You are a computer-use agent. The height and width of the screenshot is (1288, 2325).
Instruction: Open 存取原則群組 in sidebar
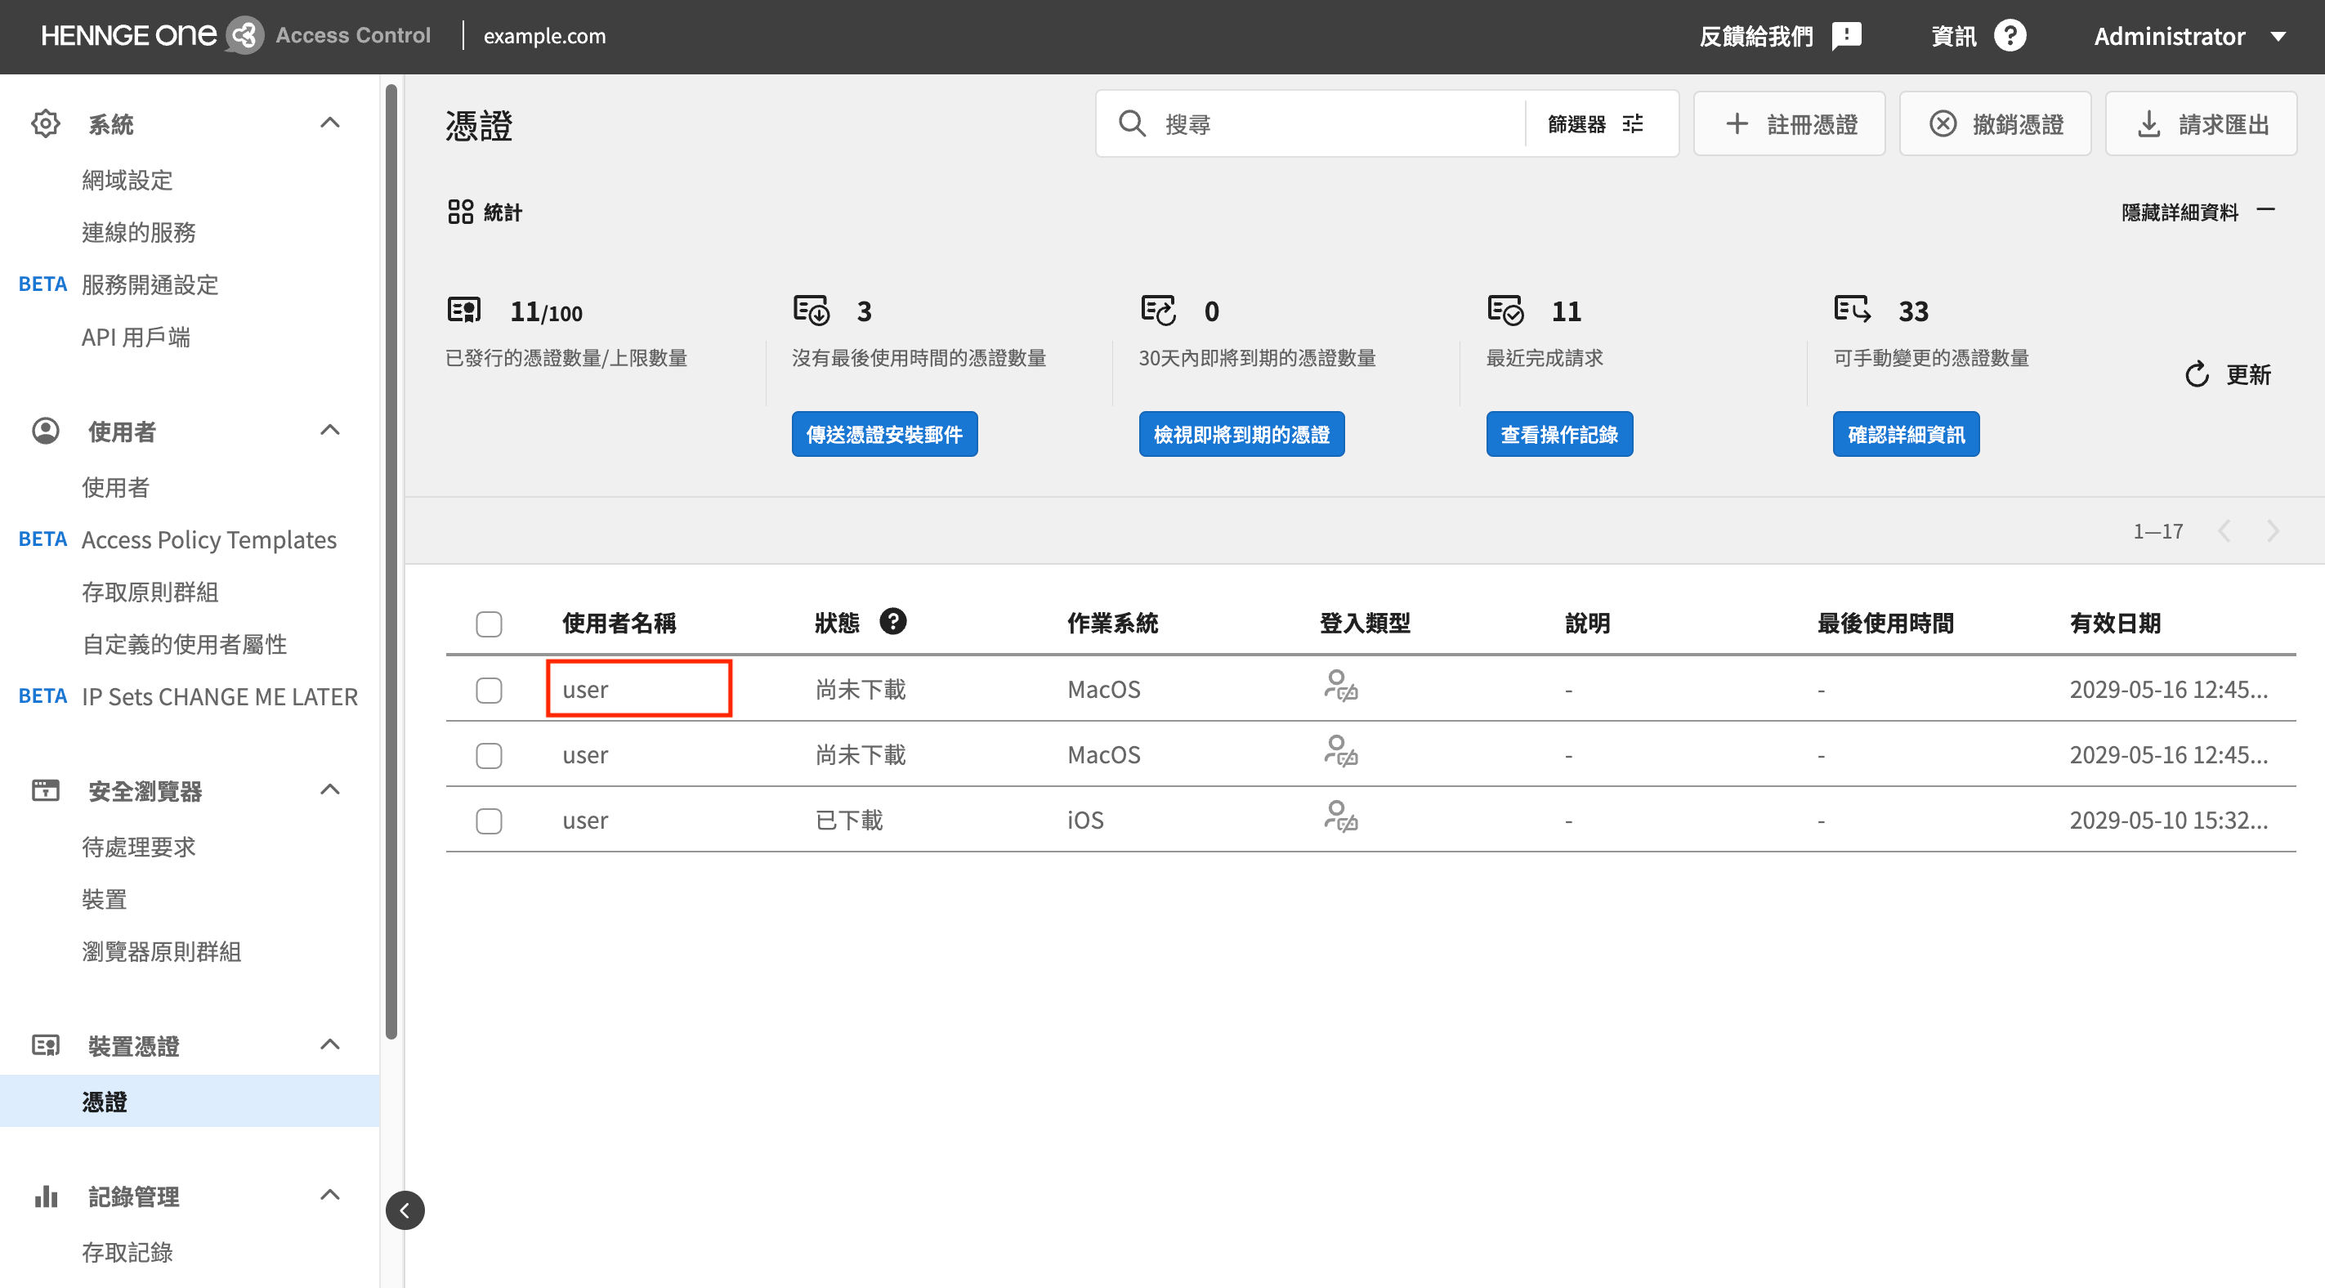coord(150,591)
